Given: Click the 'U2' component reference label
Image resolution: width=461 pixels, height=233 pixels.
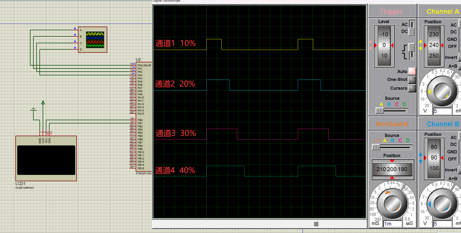Looking at the screenshot, I should click(x=138, y=59).
